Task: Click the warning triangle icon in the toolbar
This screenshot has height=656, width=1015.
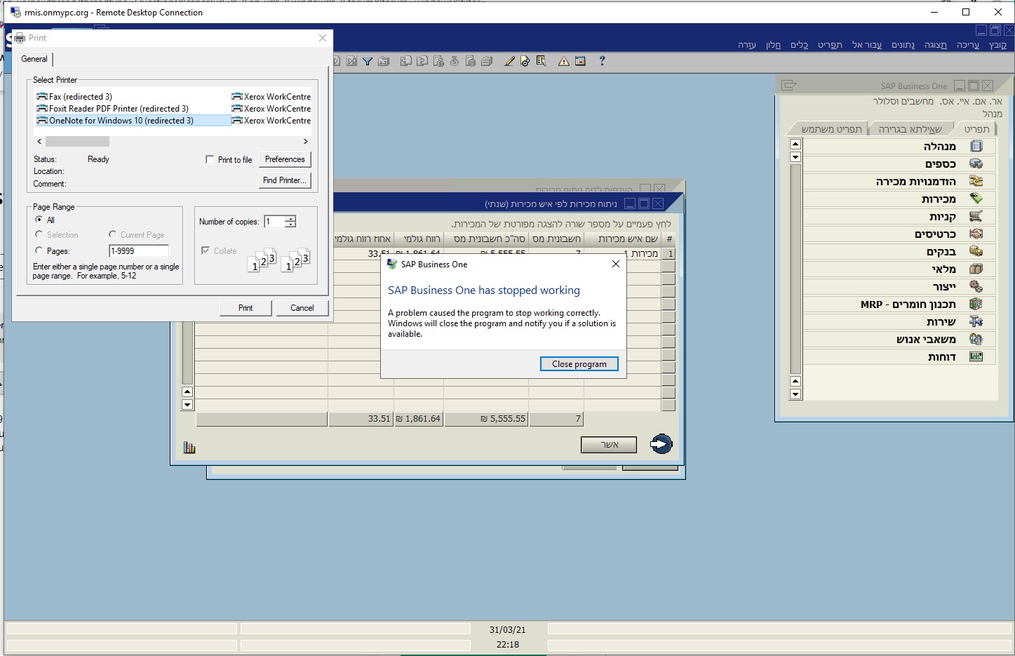Action: pos(563,61)
